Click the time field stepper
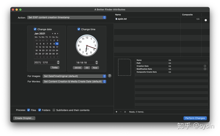Screen dimensions: 220x136 click(97, 62)
